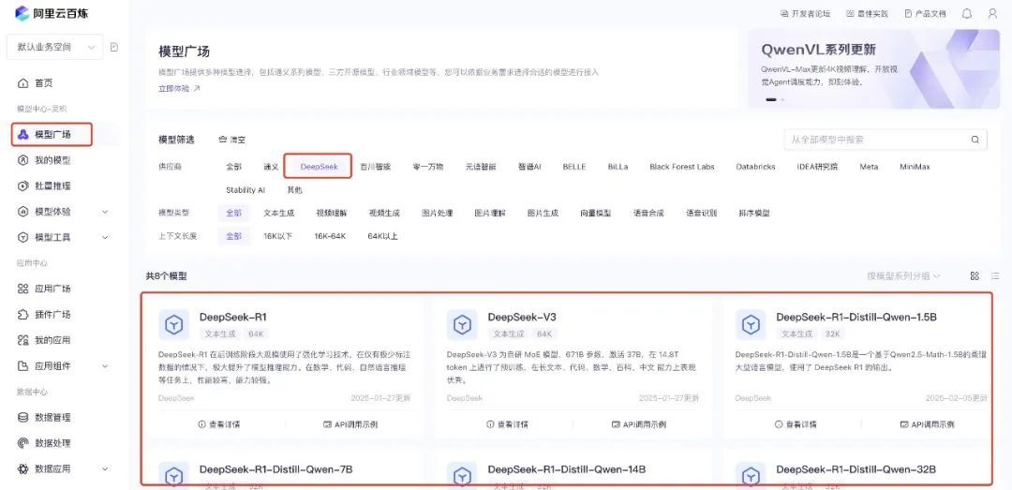Click 查看详情 on the DeepSeek-V3 card

click(x=507, y=424)
